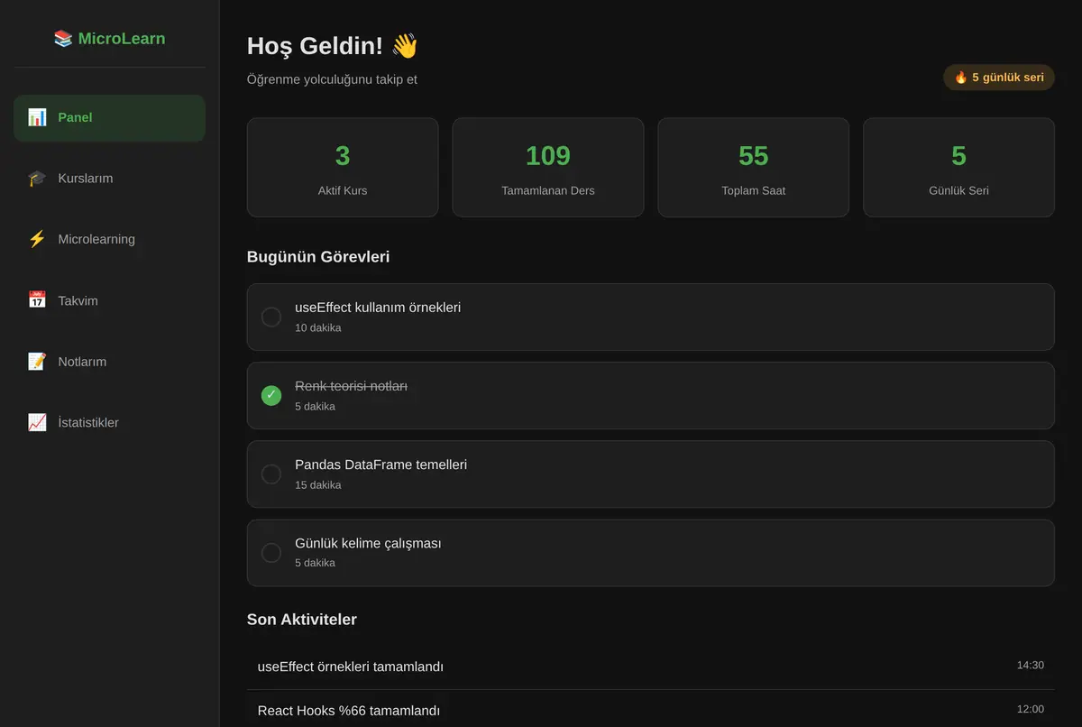Uncheck the Renk teorisi notları task

pos(271,395)
